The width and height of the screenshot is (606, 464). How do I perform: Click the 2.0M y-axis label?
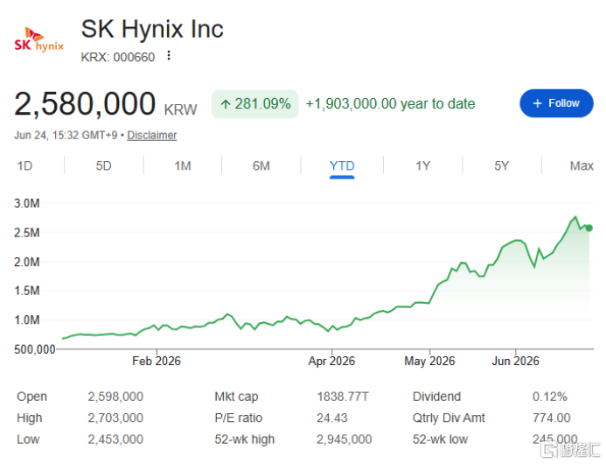click(26, 262)
